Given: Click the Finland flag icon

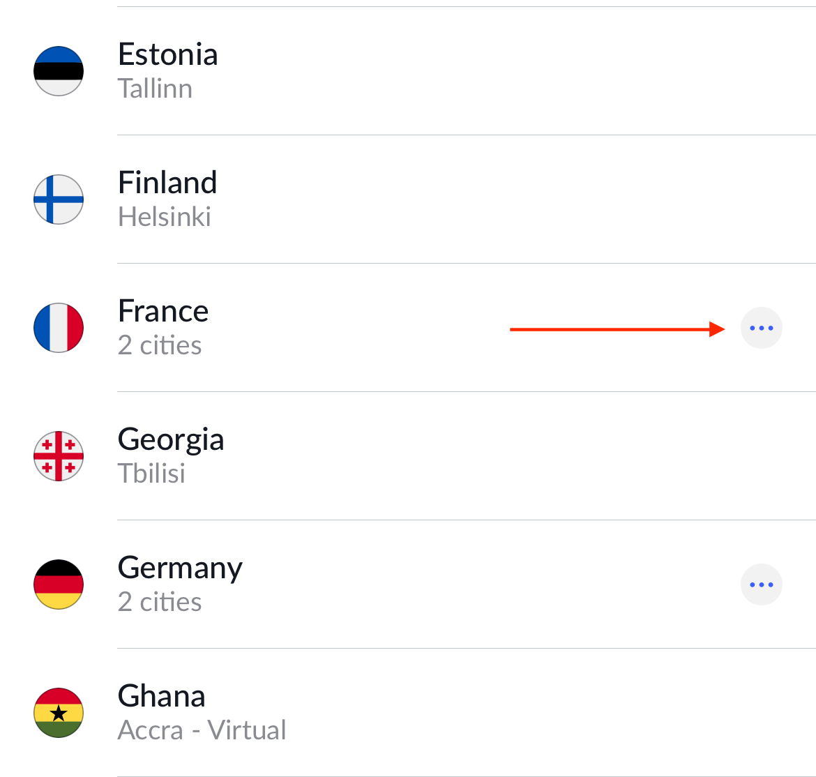Looking at the screenshot, I should coord(59,199).
